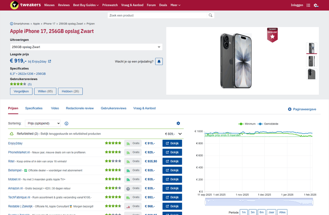Select the second side-view phone thumbnail
The width and height of the screenshot is (329, 215).
point(312,61)
